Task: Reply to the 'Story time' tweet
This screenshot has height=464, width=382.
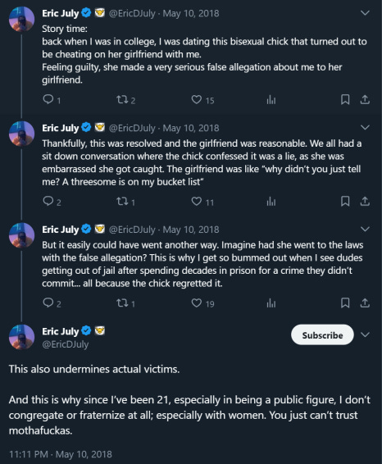Action: 48,99
